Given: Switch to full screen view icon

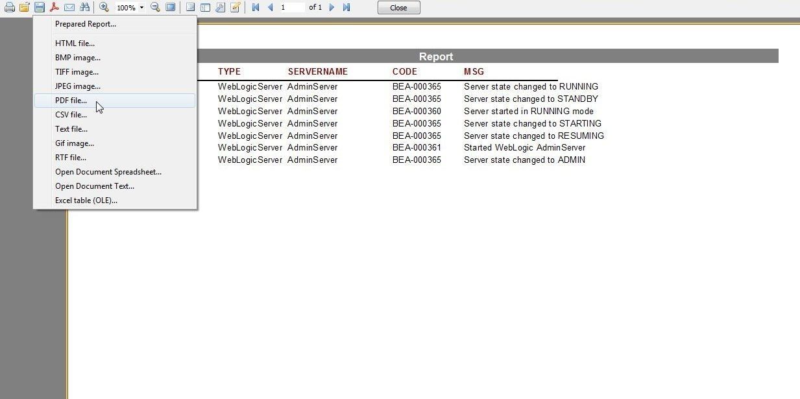Looking at the screenshot, I should [171, 8].
